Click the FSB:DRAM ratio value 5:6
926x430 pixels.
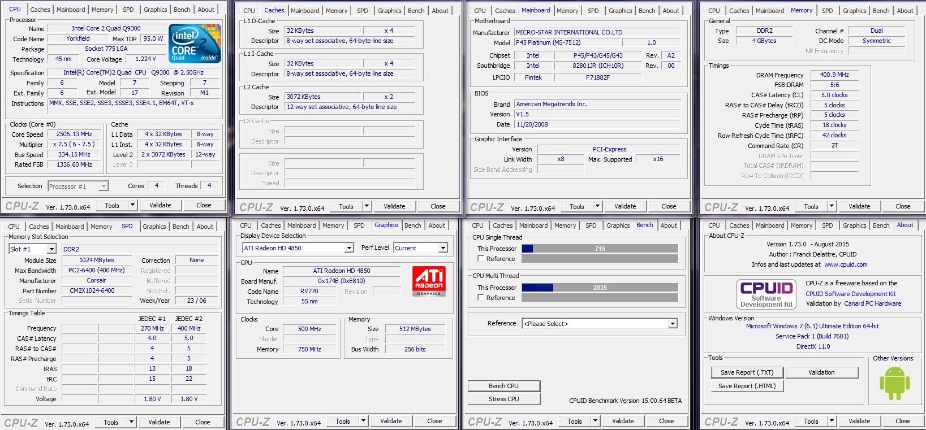pyautogui.click(x=834, y=85)
